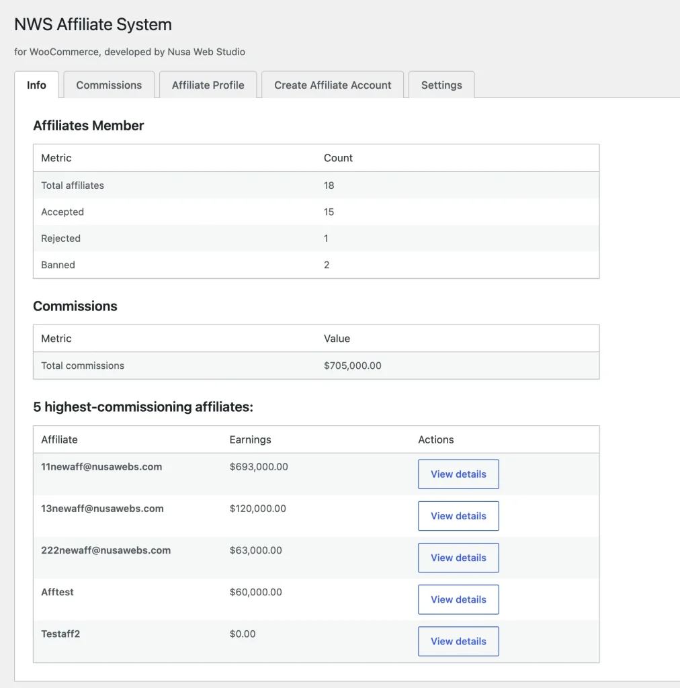Screen dimensions: 680x688
Task: Select the Total affiliates metric row
Action: 73,185
